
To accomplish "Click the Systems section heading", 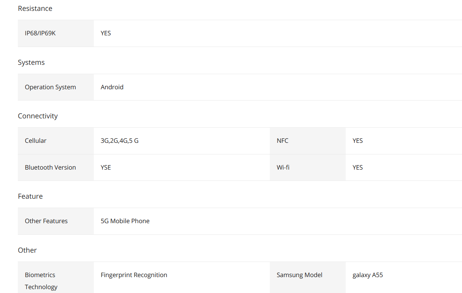I will pos(31,62).
